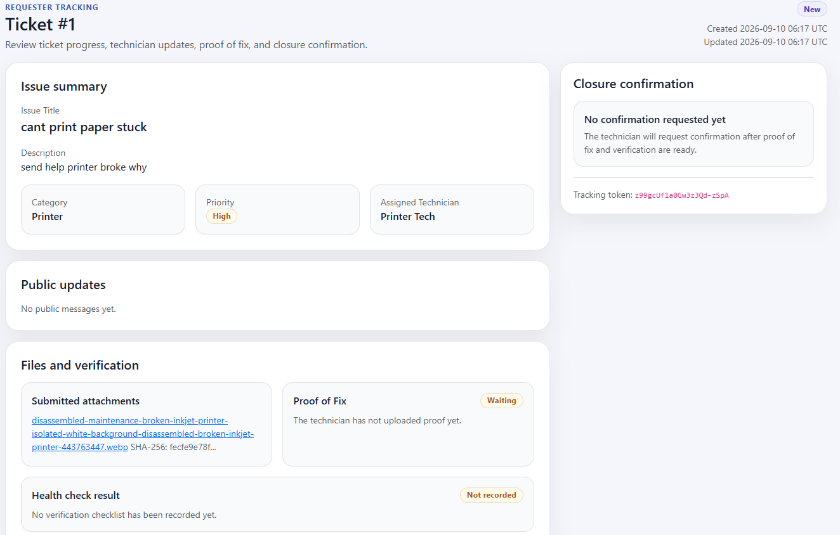Click the Closure confirmation heading
Viewport: 840px width, 535px height.
click(633, 84)
